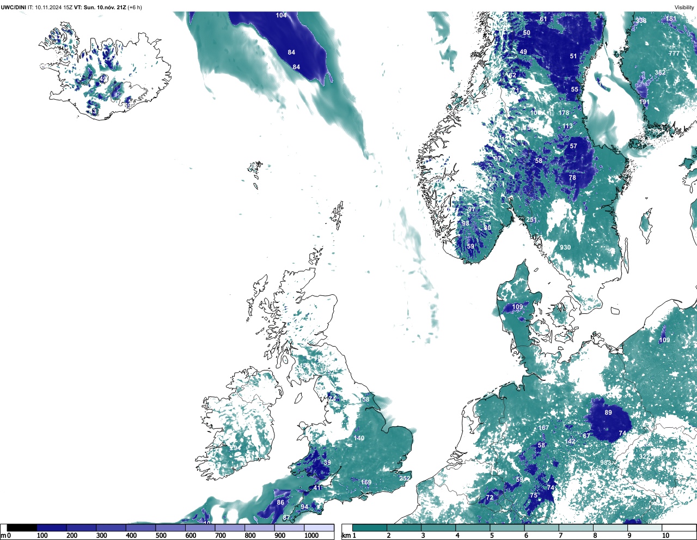Click the 142 value in Germany
The height and width of the screenshot is (540, 697).
tap(570, 441)
